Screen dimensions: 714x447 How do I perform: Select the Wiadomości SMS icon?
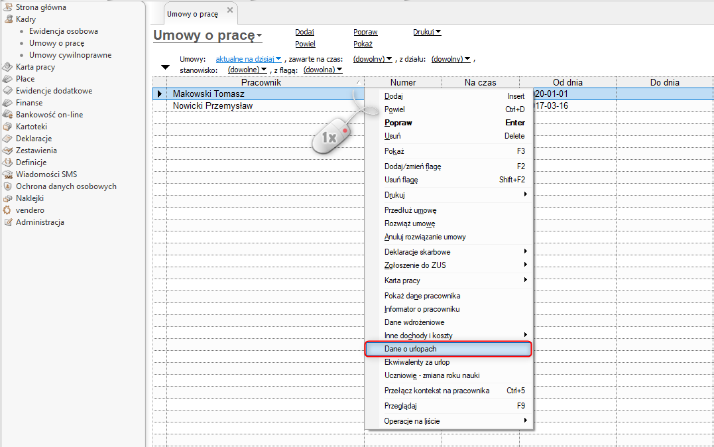point(7,174)
